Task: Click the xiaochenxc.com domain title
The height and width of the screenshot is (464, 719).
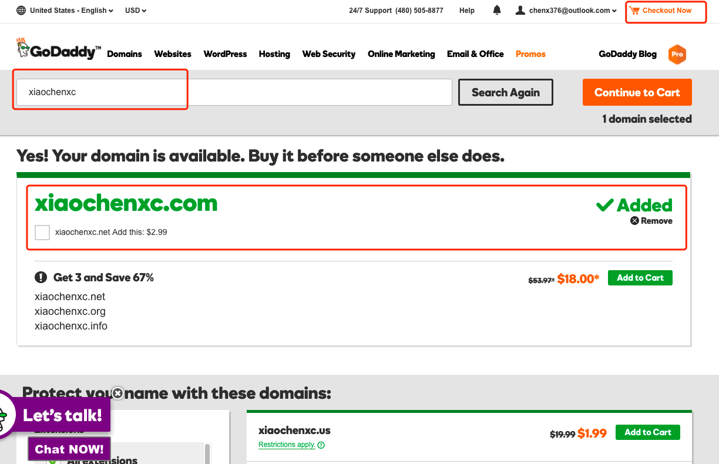Action: point(126,203)
